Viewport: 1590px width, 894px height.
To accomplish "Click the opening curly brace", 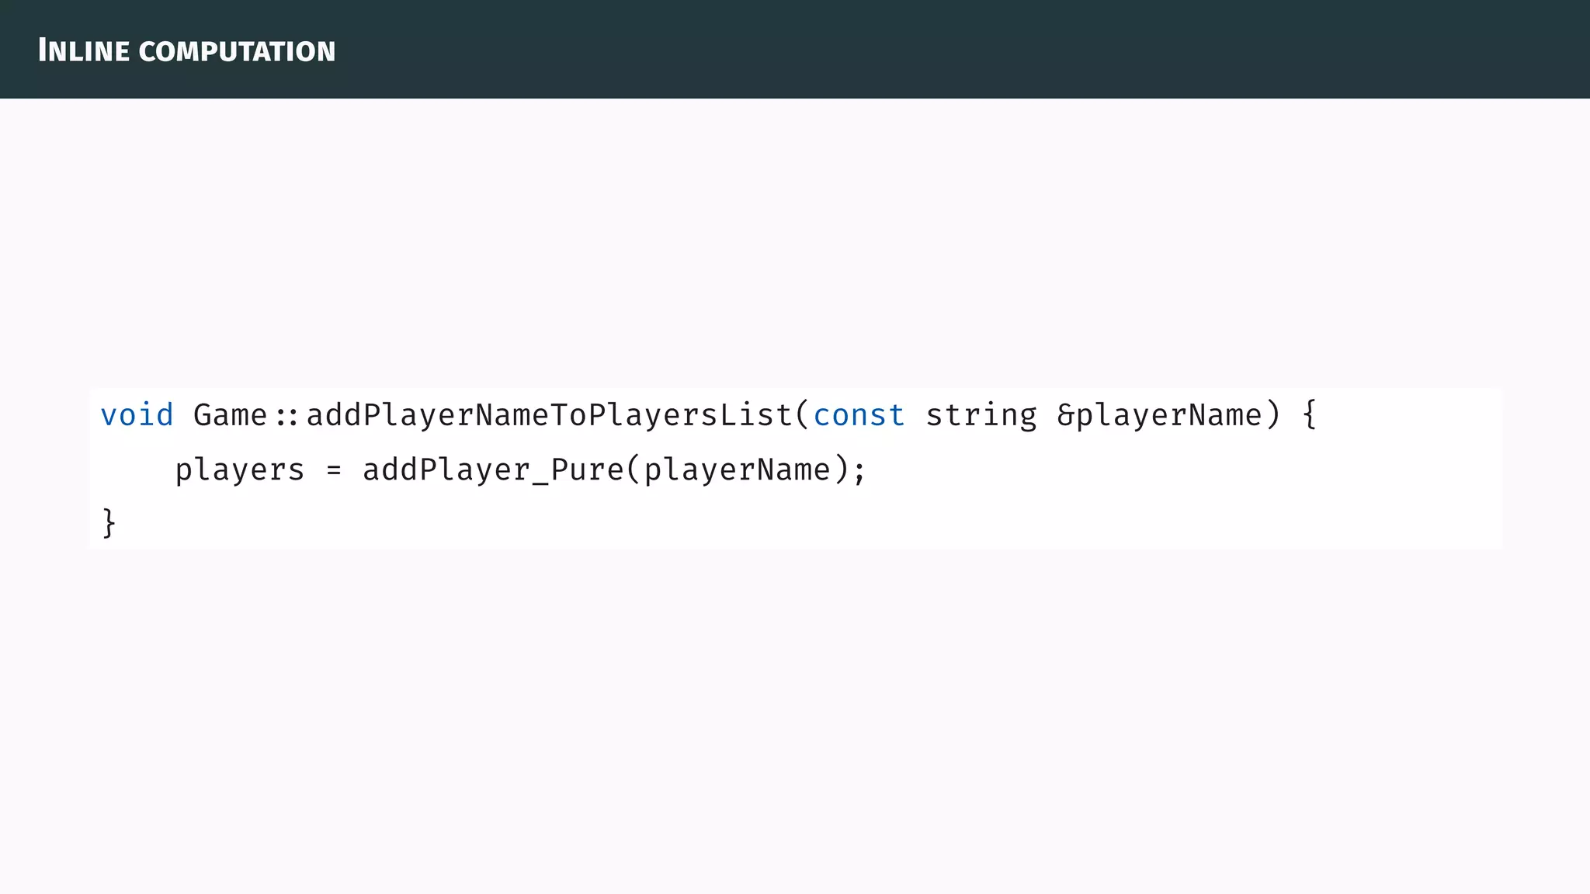I will tap(1310, 414).
